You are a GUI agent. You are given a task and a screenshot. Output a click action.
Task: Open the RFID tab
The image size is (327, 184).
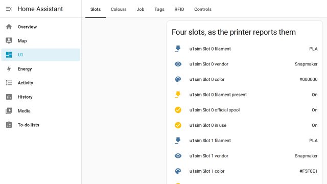[179, 9]
